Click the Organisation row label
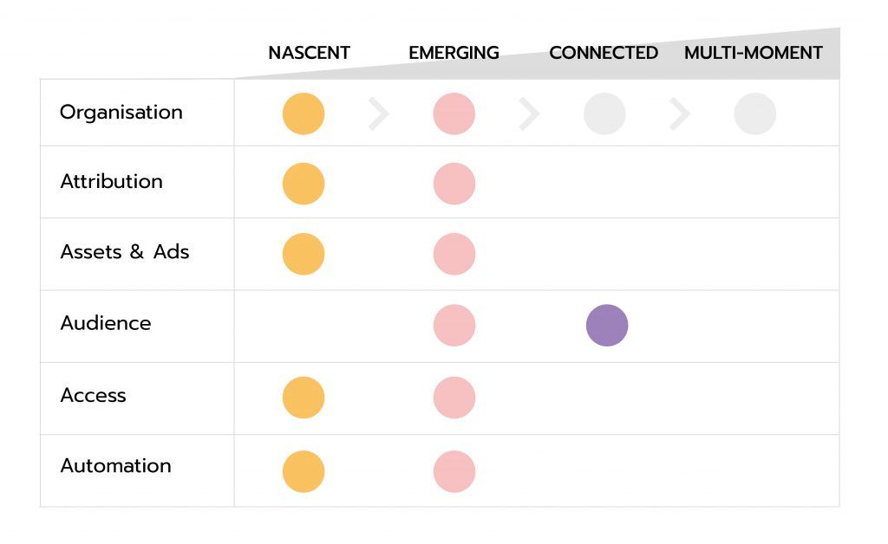This screenshot has height=544, width=888. coord(121,113)
